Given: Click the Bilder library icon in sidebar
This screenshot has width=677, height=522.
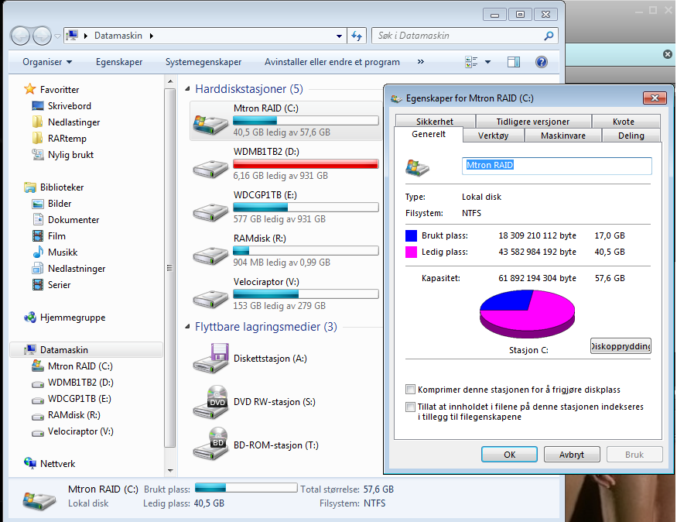Looking at the screenshot, I should pos(38,204).
